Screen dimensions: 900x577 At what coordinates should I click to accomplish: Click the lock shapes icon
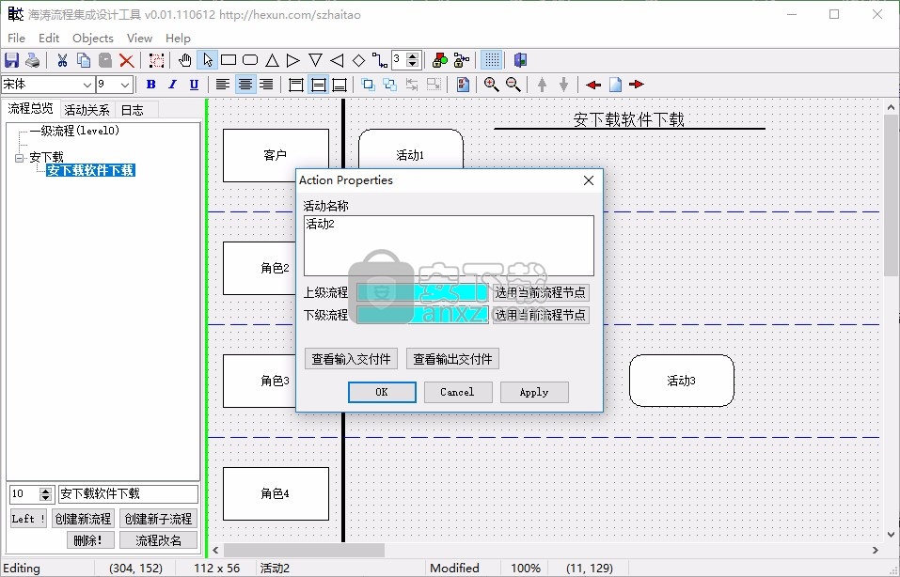[440, 59]
